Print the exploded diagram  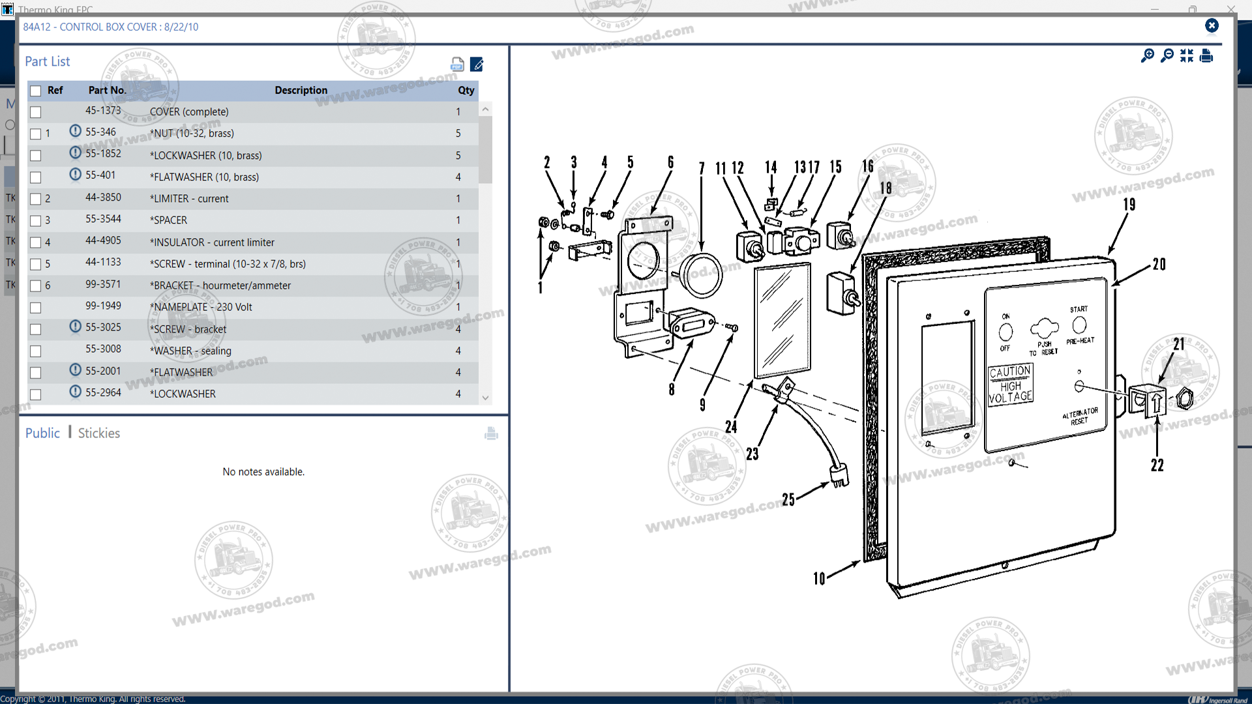(1206, 56)
